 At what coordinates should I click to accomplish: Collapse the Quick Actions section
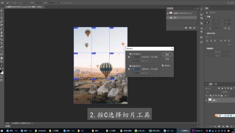pos(206,49)
